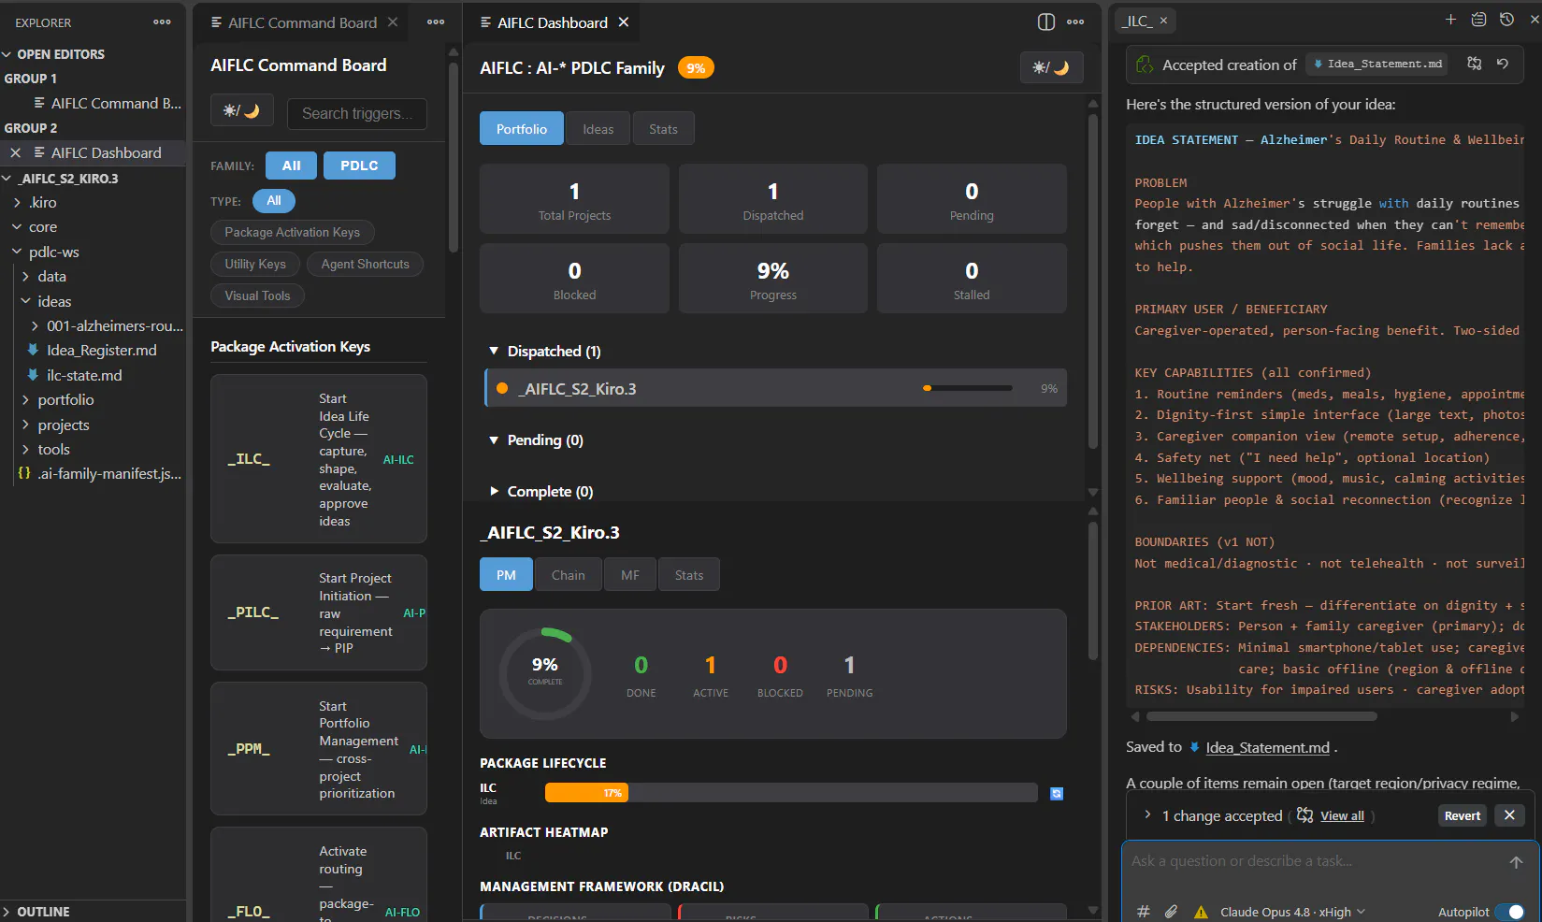Screen dimensions: 1542x922
Task: Toggle light/dark theme on Command Board
Action: point(241,110)
